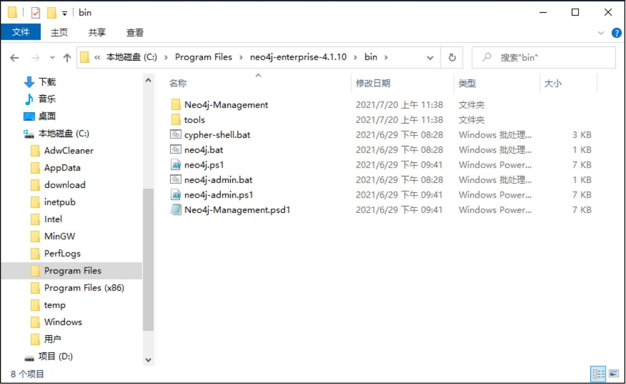Open the 文件 ribbon tab
The width and height of the screenshot is (626, 384).
pyautogui.click(x=21, y=32)
